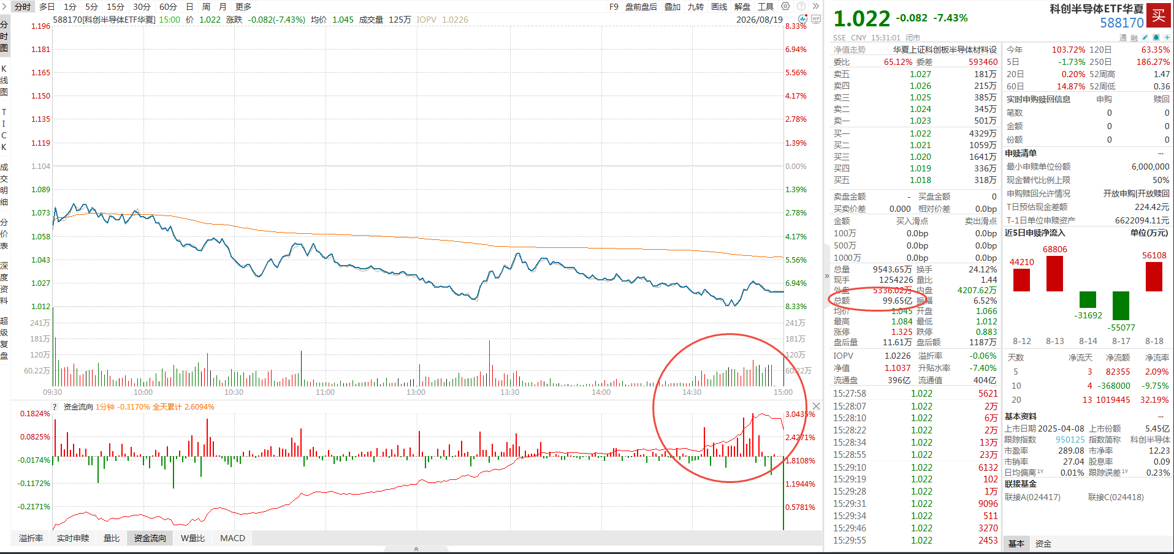Viewport: 1174px width, 554px height.
Task: Click the red 买 buy button
Action: [x=1159, y=16]
